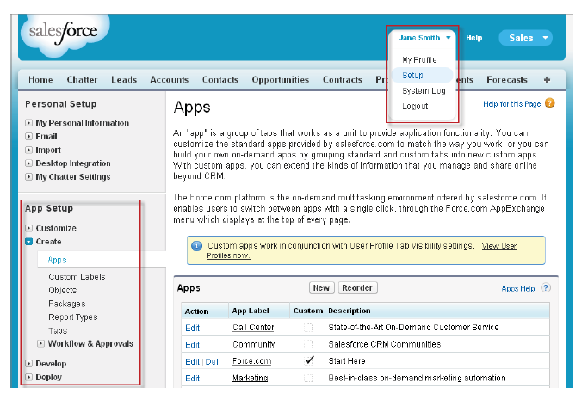
Task: Open the orange Help for this Page icon
Action: coord(549,103)
